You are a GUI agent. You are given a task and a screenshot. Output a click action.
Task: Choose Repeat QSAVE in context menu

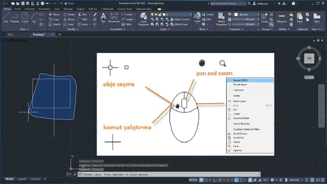(x=250, y=80)
